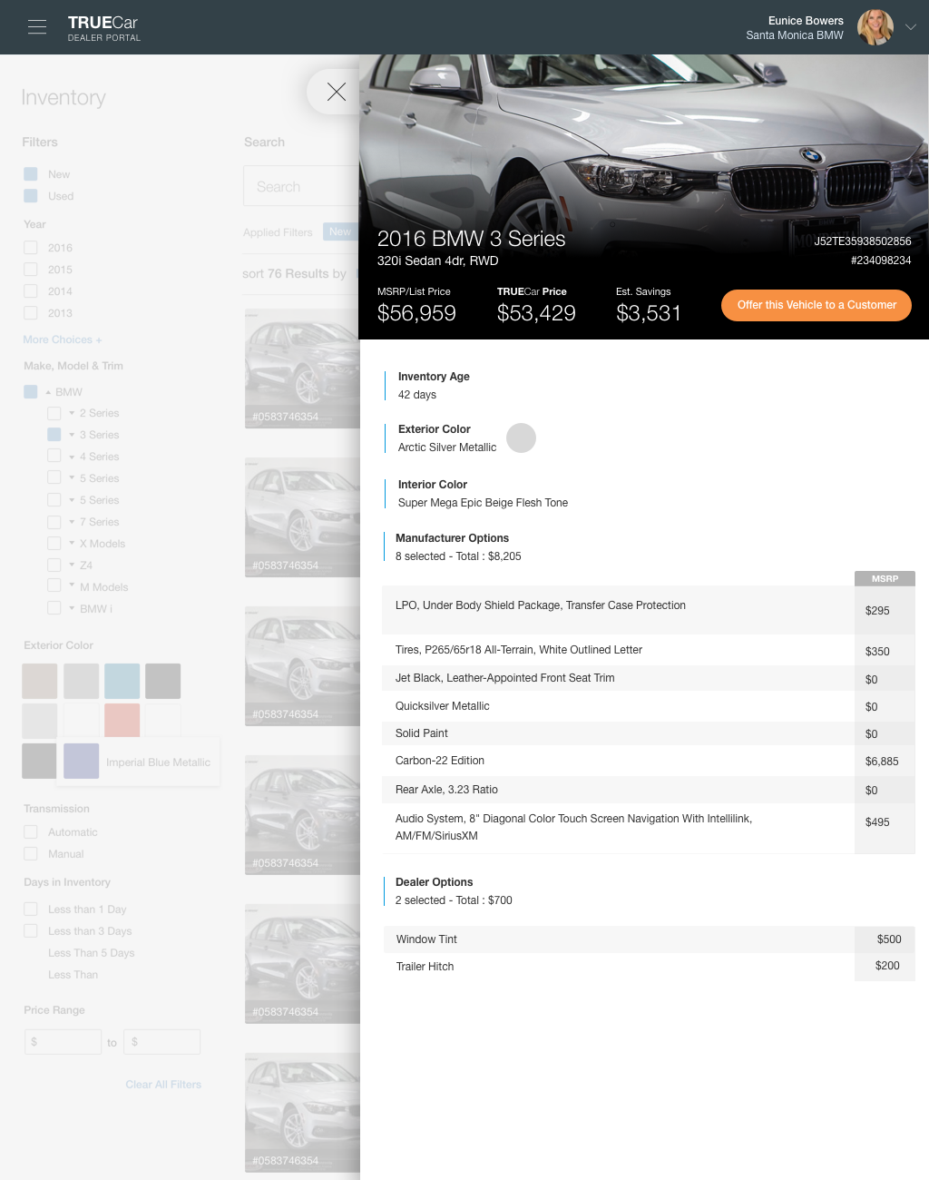This screenshot has height=1180, width=929.
Task: Click Eunice Bowers profile picture
Action: 874,27
